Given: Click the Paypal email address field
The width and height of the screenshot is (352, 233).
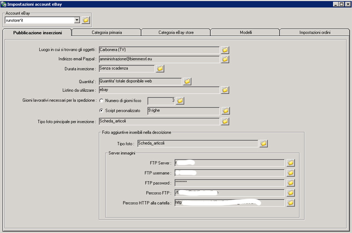Looking at the screenshot, I should point(159,59).
